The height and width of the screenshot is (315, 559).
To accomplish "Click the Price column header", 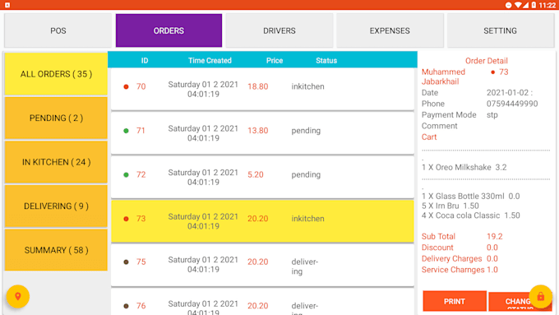I will click(275, 61).
